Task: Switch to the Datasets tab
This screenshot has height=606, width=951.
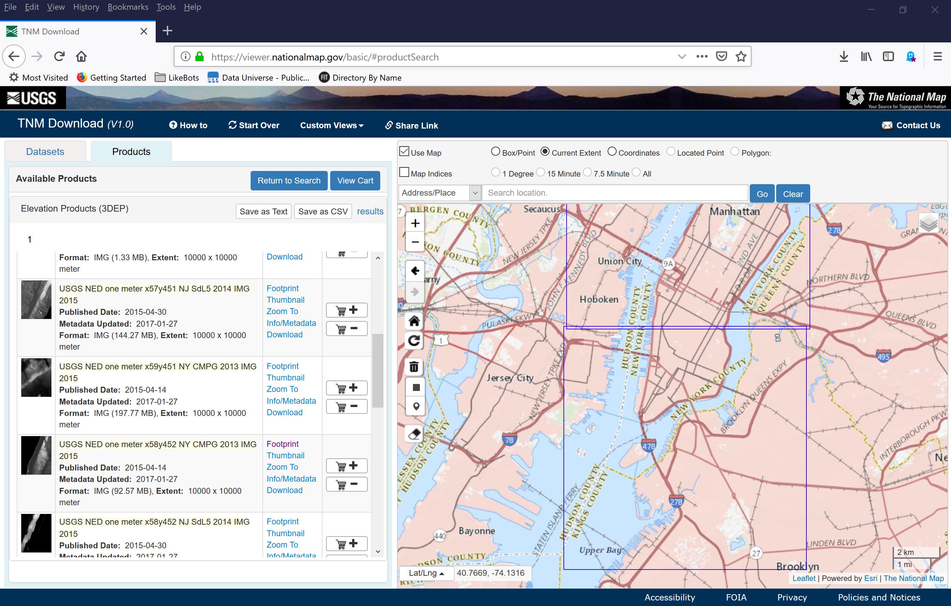Action: 45,151
